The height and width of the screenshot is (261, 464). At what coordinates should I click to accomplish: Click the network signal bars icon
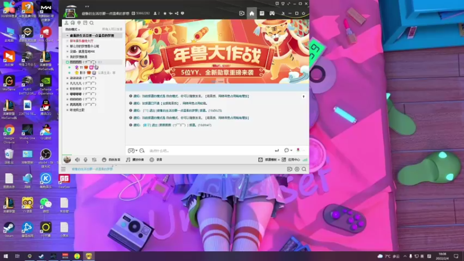coord(305,160)
